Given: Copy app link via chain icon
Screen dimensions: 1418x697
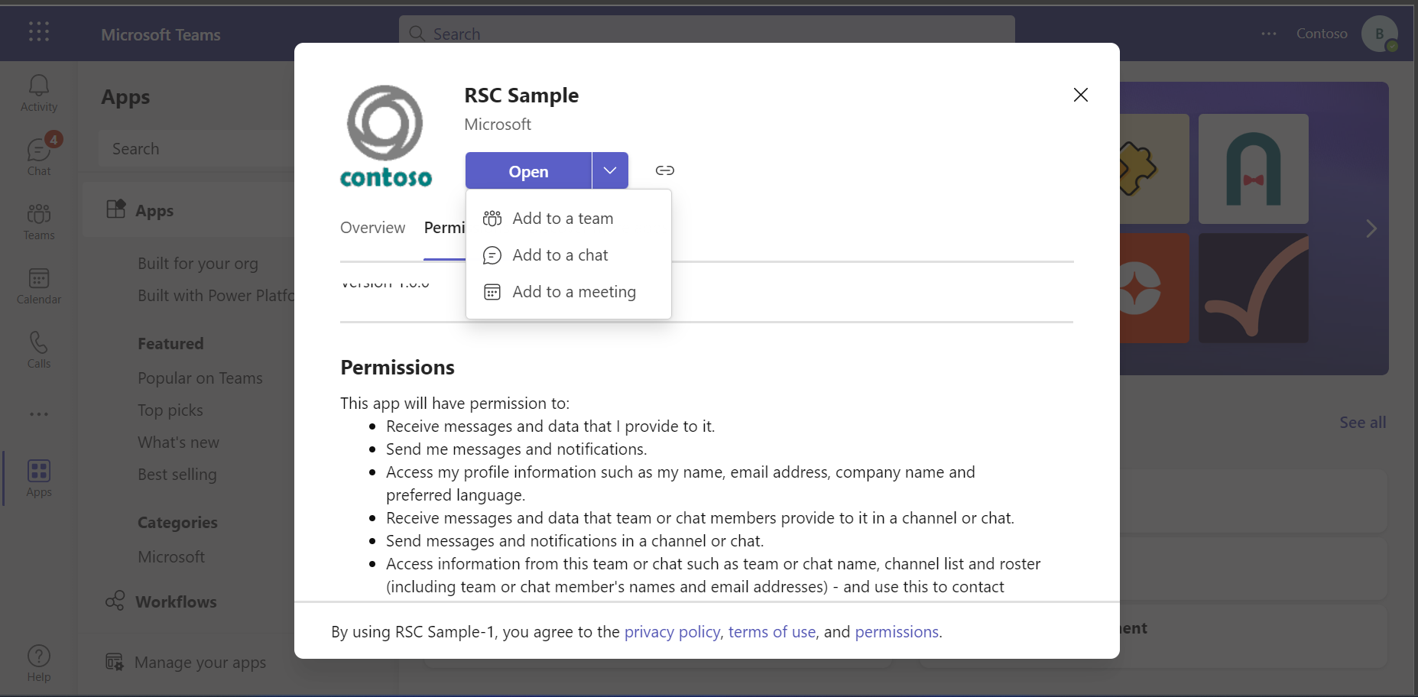Looking at the screenshot, I should (x=665, y=170).
